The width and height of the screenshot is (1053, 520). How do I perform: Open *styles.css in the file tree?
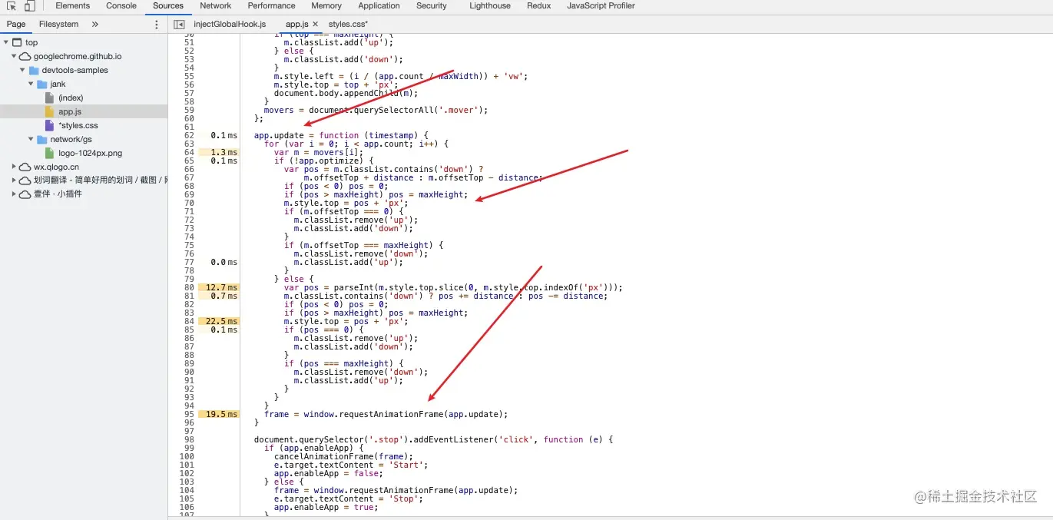click(x=78, y=125)
